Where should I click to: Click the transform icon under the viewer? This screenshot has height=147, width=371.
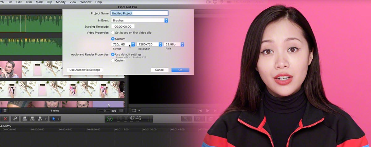tap(134, 111)
